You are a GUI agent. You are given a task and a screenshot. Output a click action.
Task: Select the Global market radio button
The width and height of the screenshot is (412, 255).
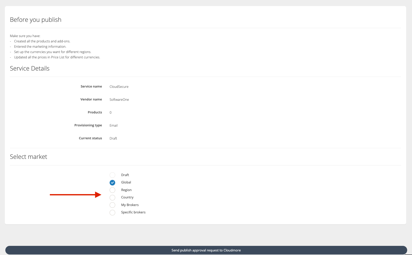coord(112,183)
